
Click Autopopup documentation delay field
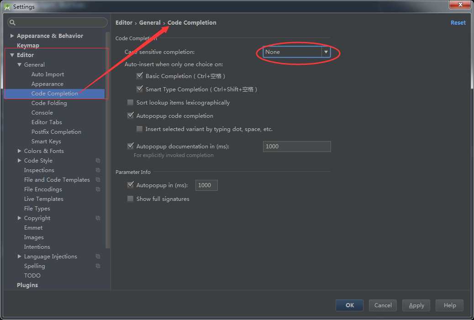coord(297,146)
